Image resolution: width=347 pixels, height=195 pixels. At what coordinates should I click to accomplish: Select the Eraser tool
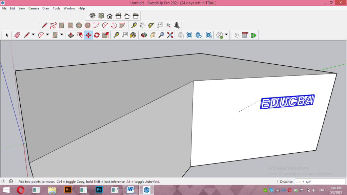pyautogui.click(x=17, y=35)
